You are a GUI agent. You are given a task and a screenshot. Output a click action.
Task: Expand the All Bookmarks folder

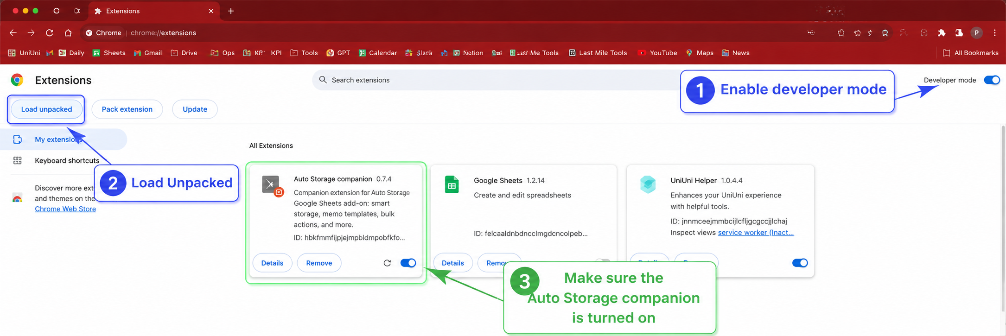click(x=970, y=53)
